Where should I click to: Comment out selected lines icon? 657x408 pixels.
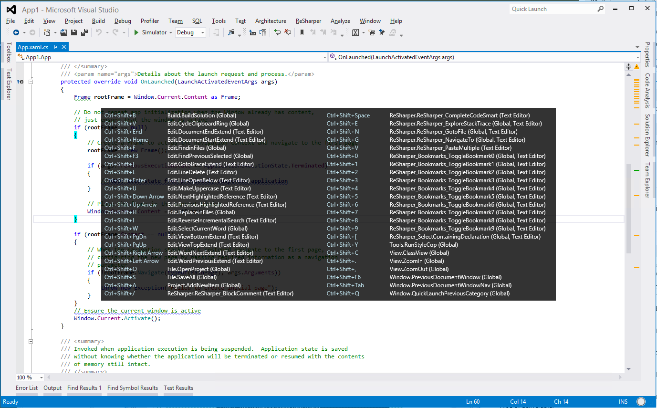pos(277,32)
